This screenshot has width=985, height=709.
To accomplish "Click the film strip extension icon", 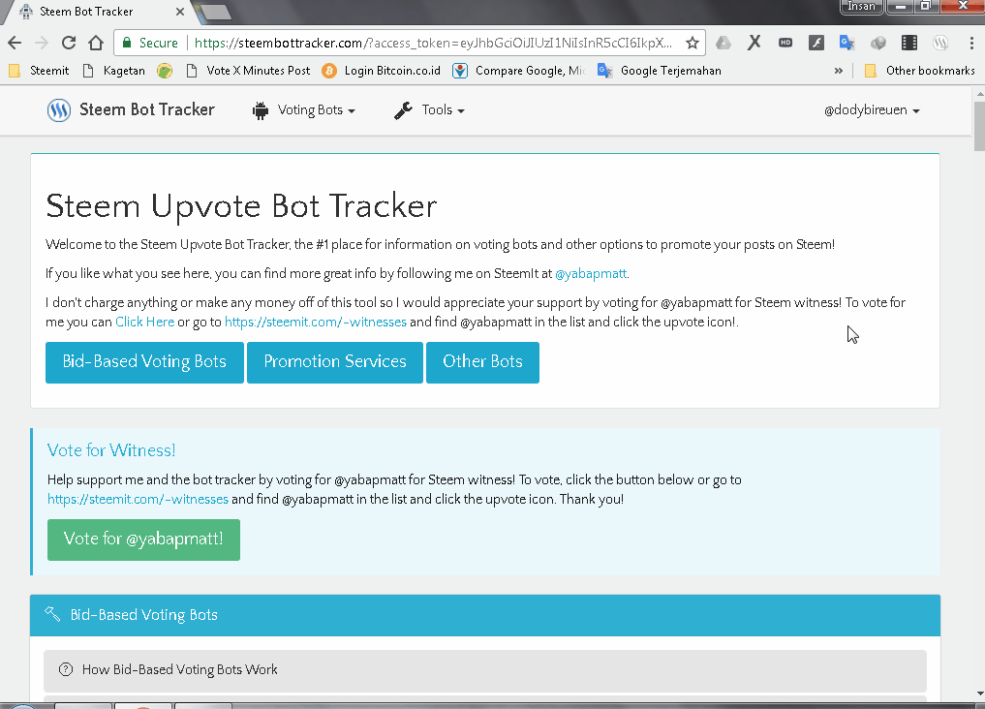I will [909, 43].
